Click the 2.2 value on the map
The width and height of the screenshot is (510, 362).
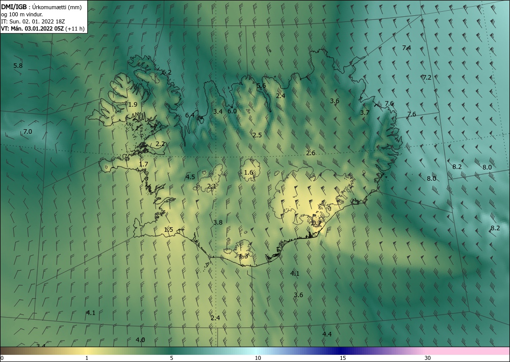pos(160,144)
